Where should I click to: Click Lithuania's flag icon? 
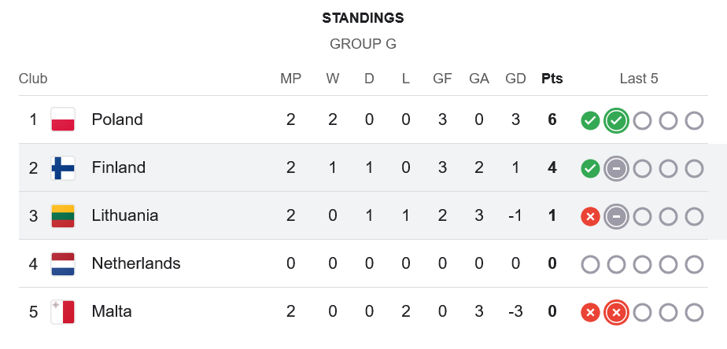[x=63, y=215]
